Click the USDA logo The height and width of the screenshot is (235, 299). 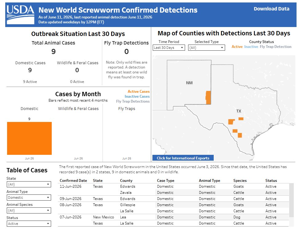[20, 15]
